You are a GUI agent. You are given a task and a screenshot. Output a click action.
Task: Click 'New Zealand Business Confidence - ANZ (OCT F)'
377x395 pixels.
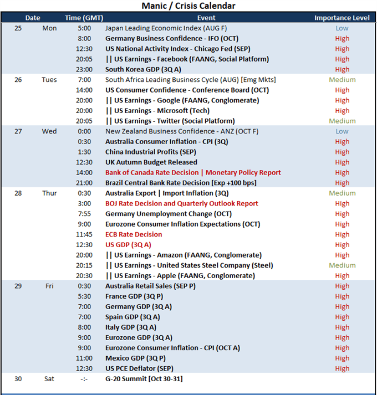coord(182,131)
